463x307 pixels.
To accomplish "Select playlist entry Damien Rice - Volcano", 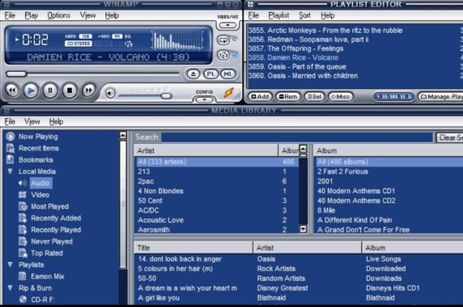I will click(x=355, y=57).
